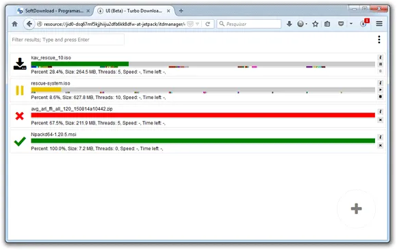The height and width of the screenshot is (250, 397).
Task: Close the UI (Beta) Turbo Download tab
Action: [x=168, y=11]
